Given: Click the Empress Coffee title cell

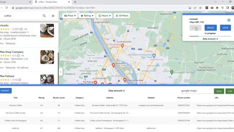Looking at the screenshot, I should [x=15, y=105].
